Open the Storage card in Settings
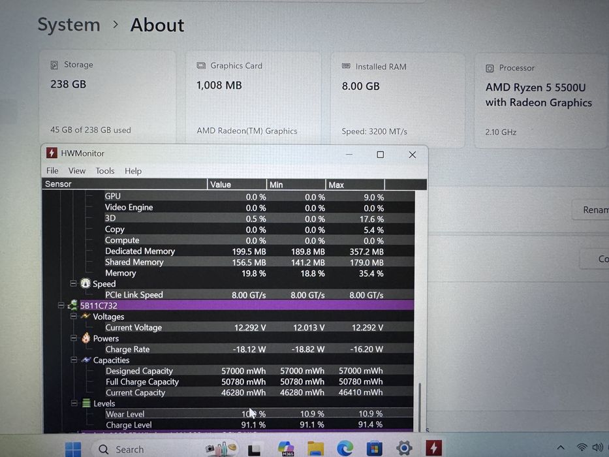 click(107, 97)
